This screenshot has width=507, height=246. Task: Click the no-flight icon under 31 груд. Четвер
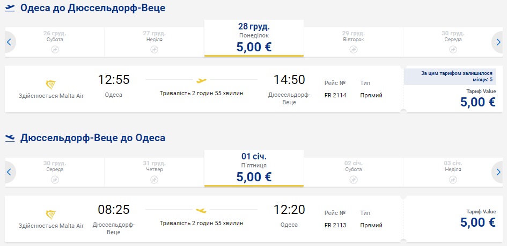coord(155,179)
